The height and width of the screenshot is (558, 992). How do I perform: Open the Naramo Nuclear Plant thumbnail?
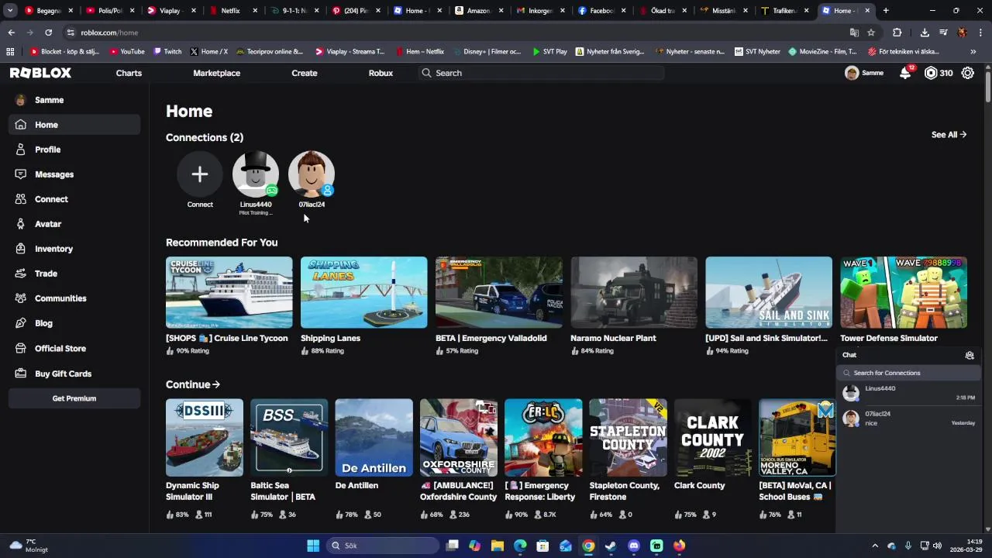click(x=634, y=292)
